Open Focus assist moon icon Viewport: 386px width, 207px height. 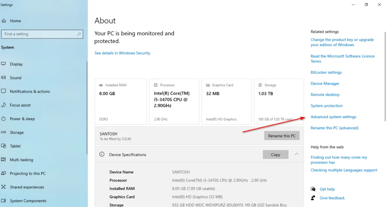pos(3,105)
